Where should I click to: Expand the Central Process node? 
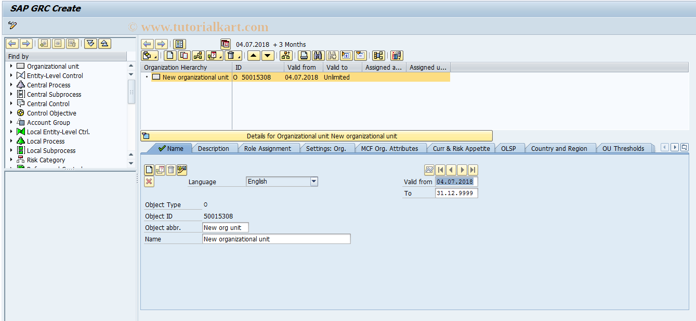coord(11,85)
